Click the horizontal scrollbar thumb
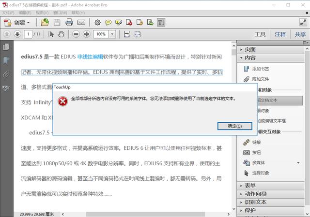310x217 pixels. tap(145, 214)
